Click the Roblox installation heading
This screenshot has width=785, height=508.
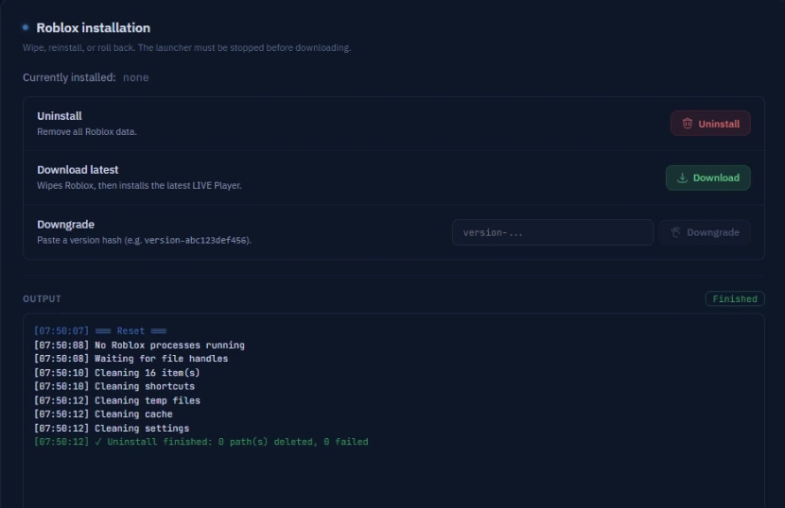point(93,28)
